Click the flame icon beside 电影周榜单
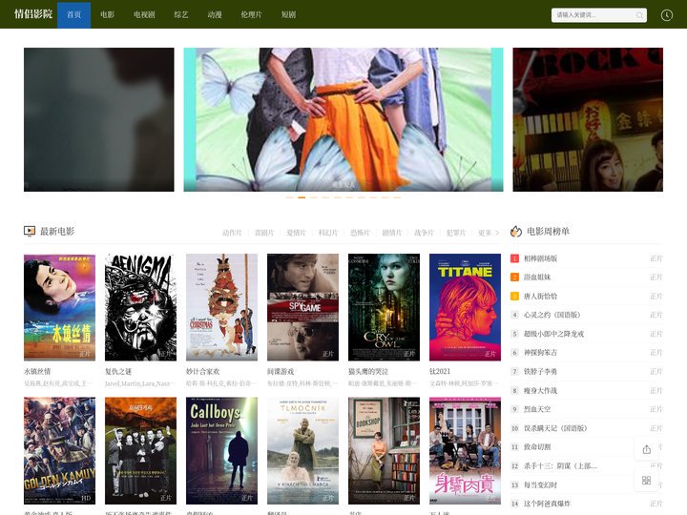687x515 pixels. click(516, 231)
